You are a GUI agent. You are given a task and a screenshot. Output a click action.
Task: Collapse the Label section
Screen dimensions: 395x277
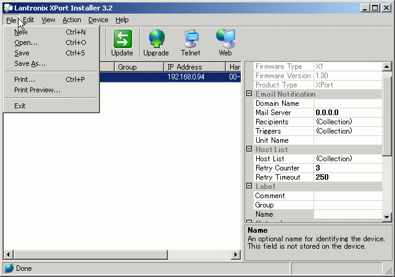tap(249, 186)
